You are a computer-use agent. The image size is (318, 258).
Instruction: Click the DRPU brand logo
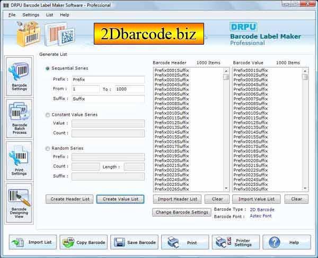point(243,27)
